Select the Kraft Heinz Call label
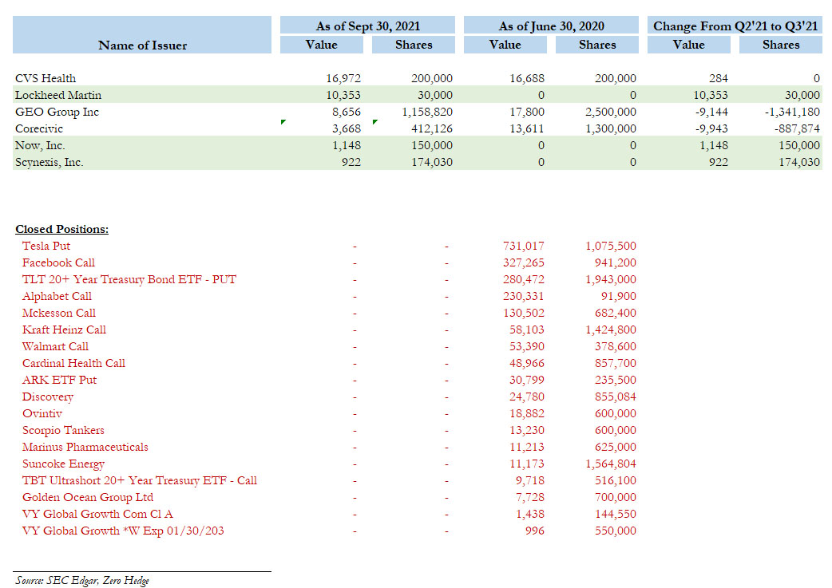This screenshot has height=588, width=832. pos(64,330)
